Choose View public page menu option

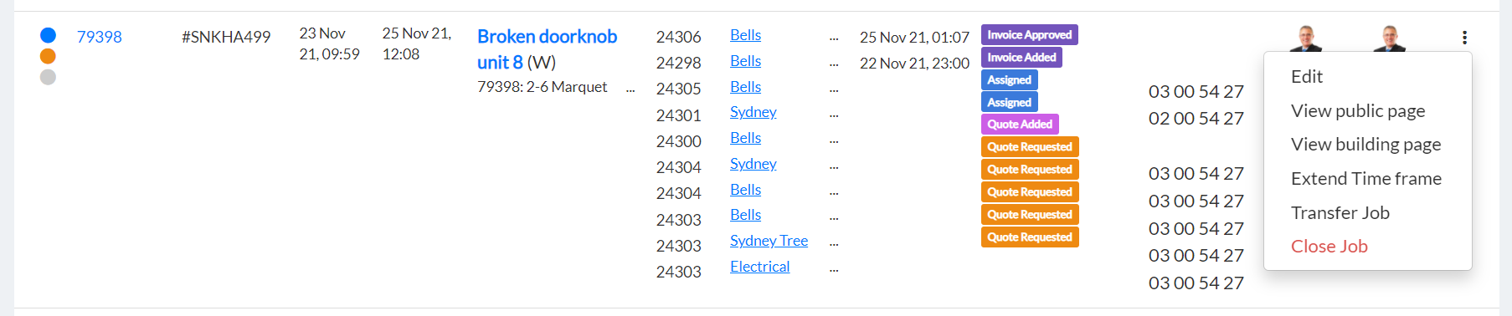coord(1358,110)
